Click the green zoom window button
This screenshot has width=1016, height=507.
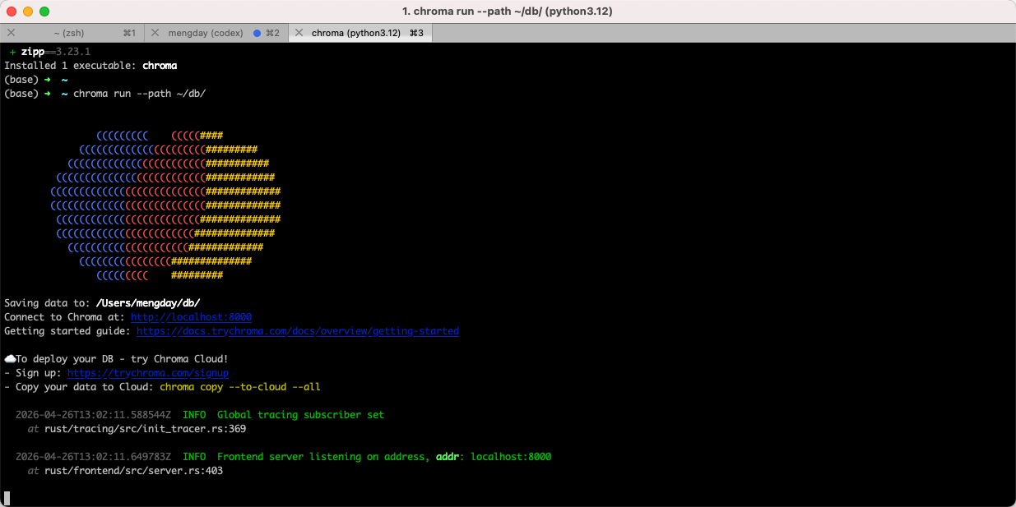coord(44,12)
